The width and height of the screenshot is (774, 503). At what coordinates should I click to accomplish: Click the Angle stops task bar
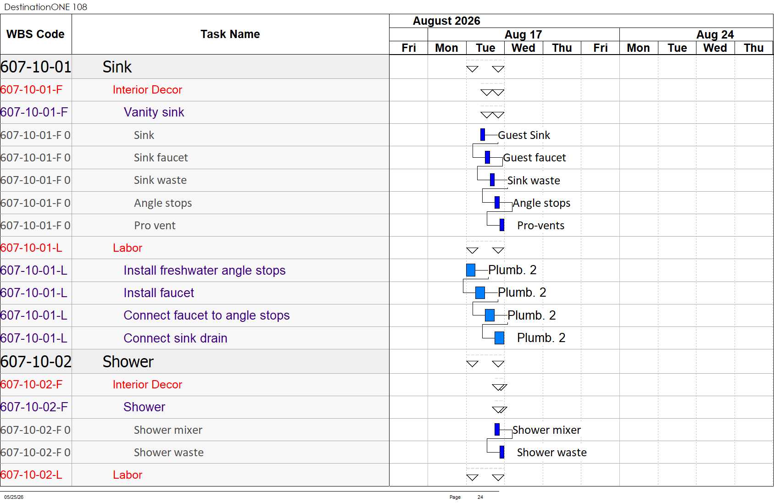[497, 202]
